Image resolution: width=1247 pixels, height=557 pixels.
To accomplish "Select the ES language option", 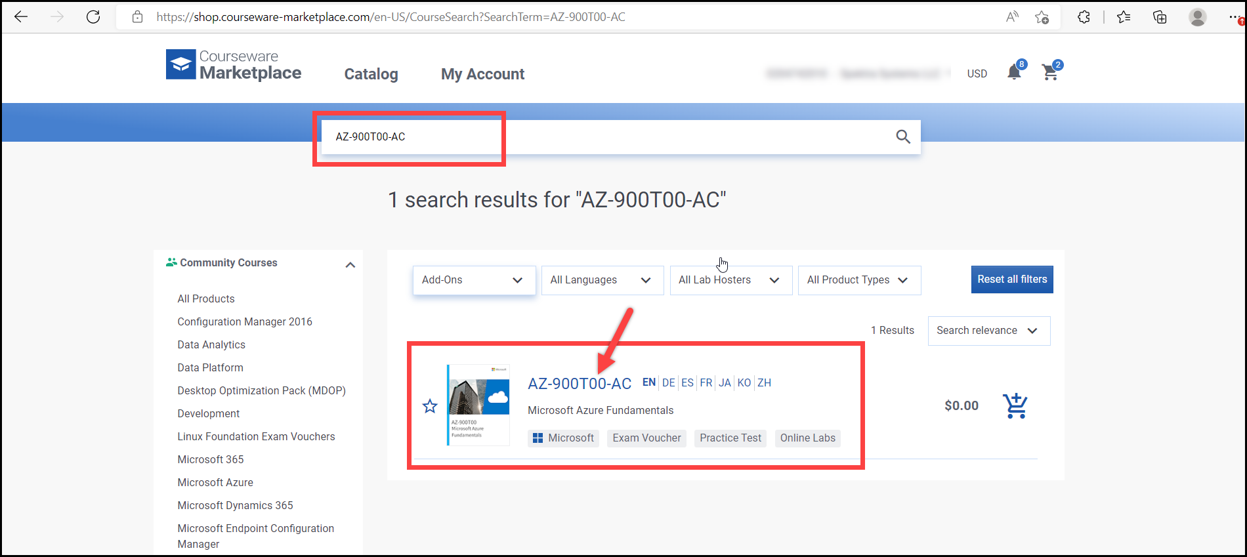I will [x=687, y=382].
